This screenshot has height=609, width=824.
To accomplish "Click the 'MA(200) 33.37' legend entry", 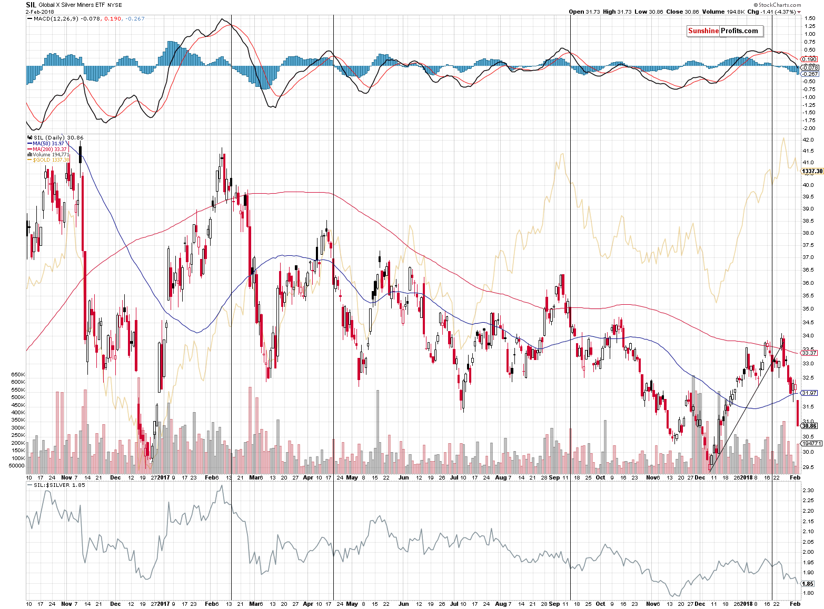I will (x=50, y=149).
